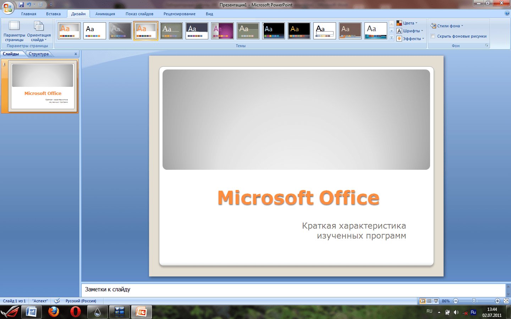The width and height of the screenshot is (511, 319).
Task: Switch to the Главная tab
Action: (x=29, y=14)
